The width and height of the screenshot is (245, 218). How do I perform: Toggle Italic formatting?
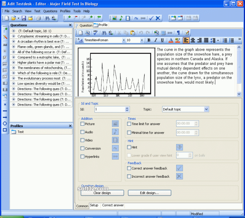point(156,40)
